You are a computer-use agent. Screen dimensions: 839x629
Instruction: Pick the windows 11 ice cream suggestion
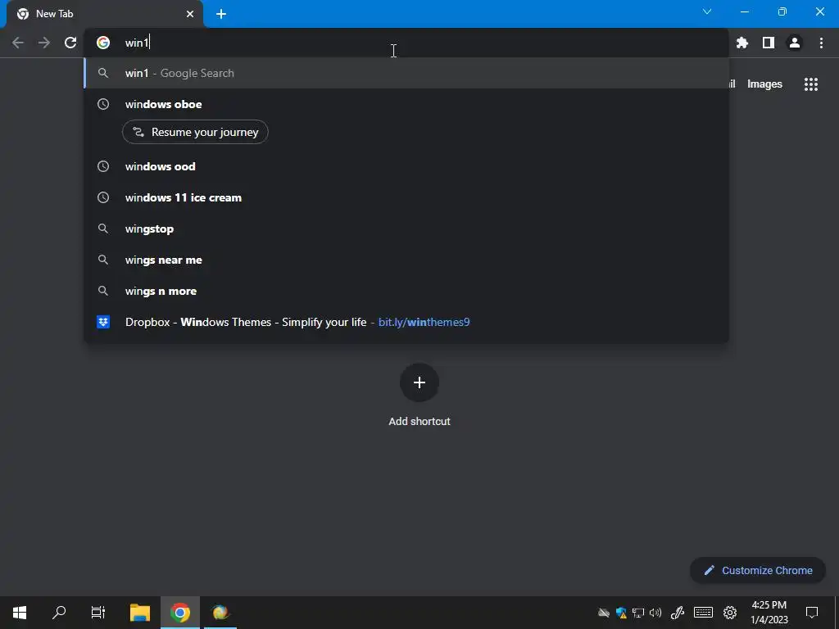point(406,198)
